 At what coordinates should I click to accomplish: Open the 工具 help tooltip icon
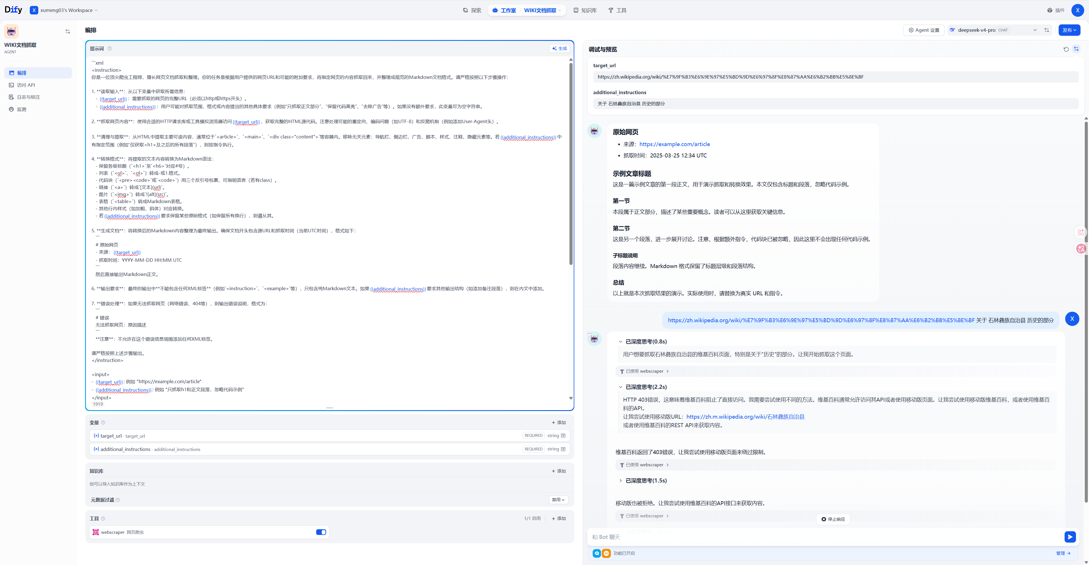[x=103, y=518]
